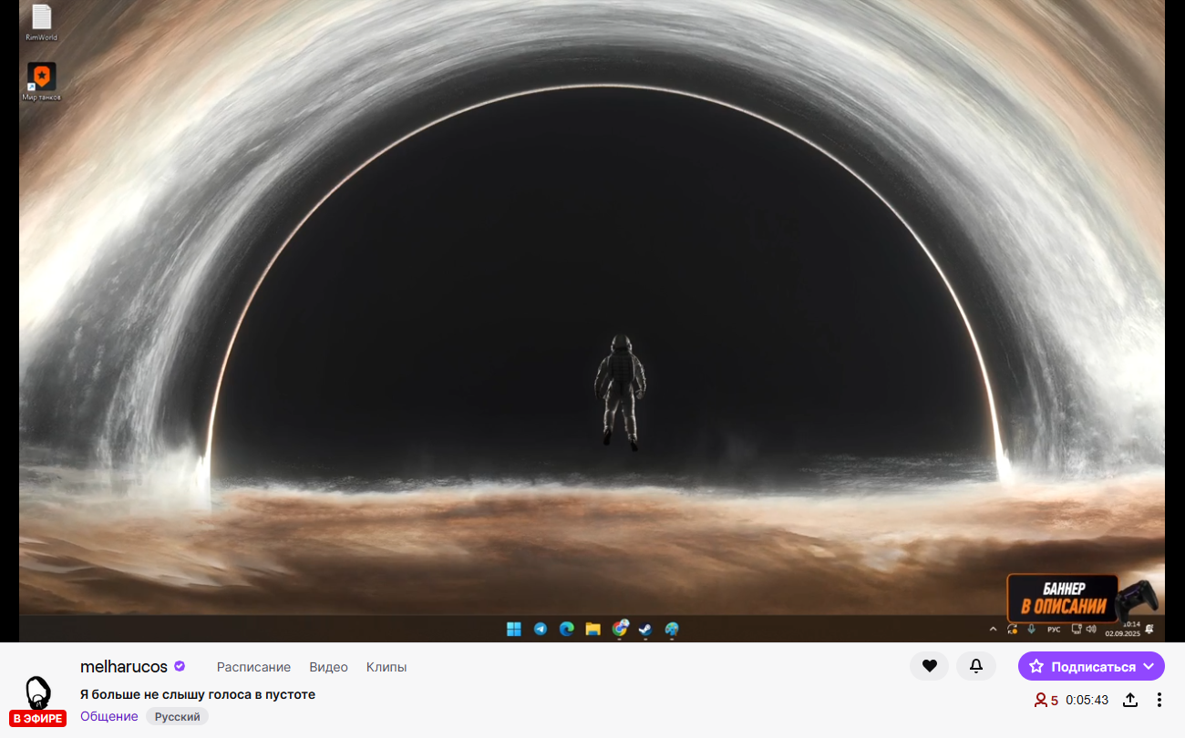Click the microphone tray icon

pyautogui.click(x=1032, y=629)
